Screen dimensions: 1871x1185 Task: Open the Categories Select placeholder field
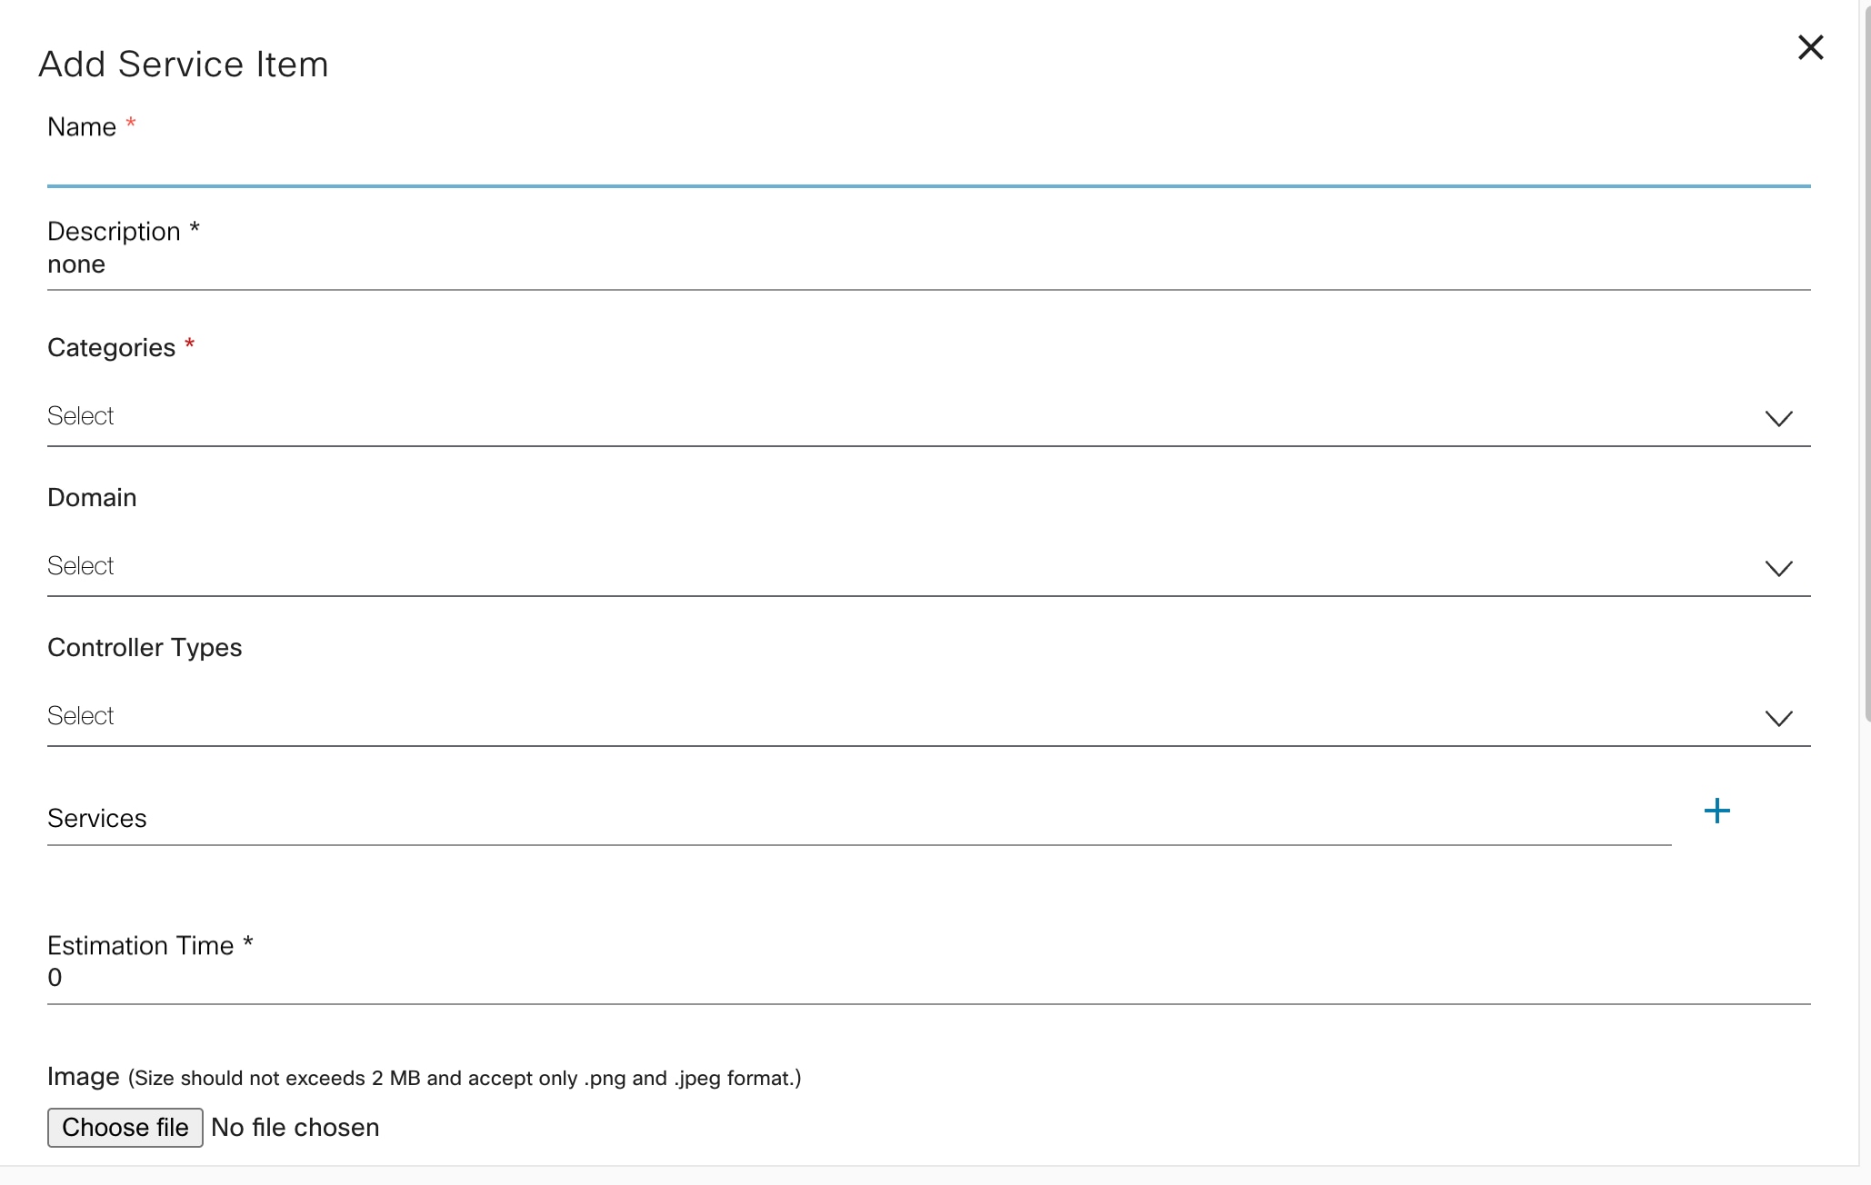(81, 416)
